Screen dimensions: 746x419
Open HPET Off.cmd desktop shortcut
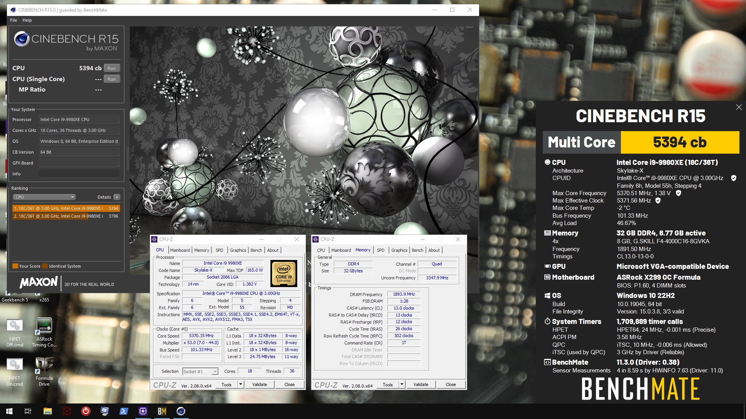tap(15, 333)
